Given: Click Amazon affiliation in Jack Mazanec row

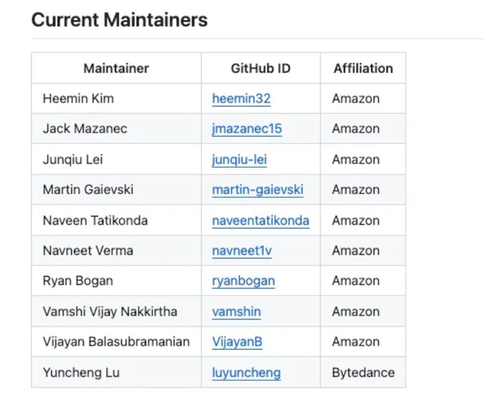Looking at the screenshot, I should 355,129.
